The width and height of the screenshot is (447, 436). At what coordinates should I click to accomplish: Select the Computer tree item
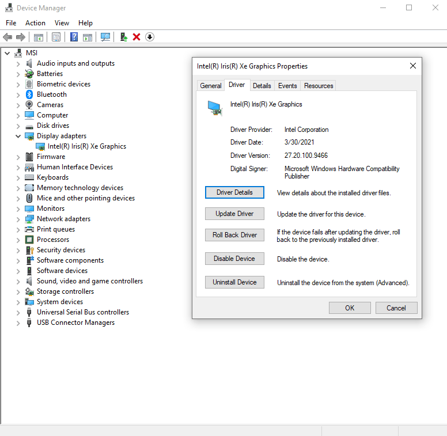[52, 115]
